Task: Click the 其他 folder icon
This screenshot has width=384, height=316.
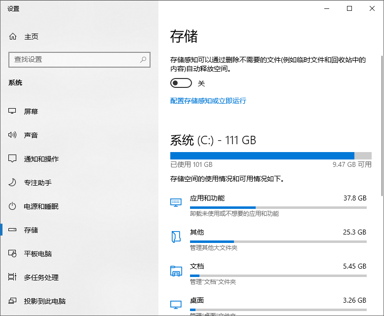Action: coord(176,237)
